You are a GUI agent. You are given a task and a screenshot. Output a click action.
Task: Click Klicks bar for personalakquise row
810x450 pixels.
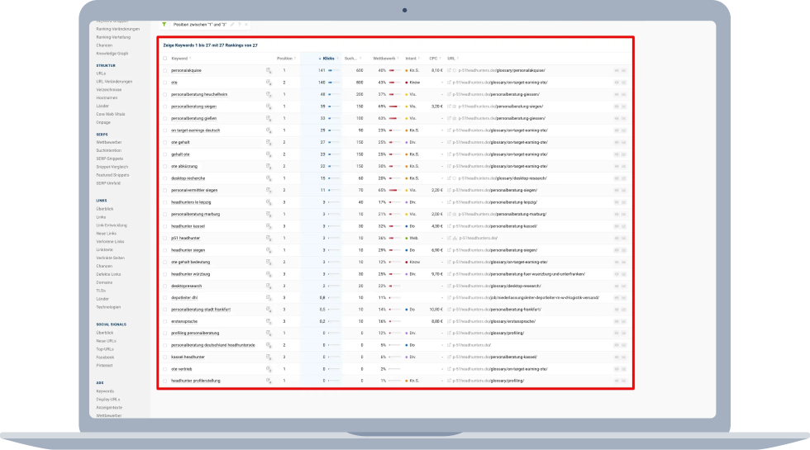coord(334,71)
